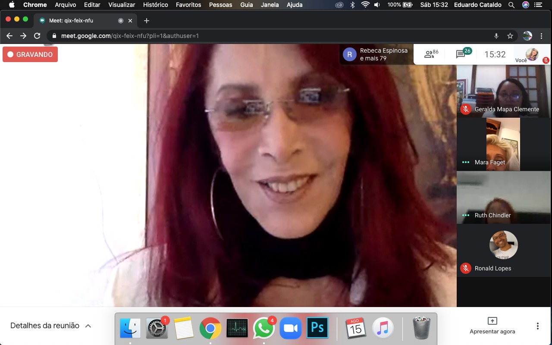
Task: Click the GRAVANDO recording indicator
Action: point(30,55)
